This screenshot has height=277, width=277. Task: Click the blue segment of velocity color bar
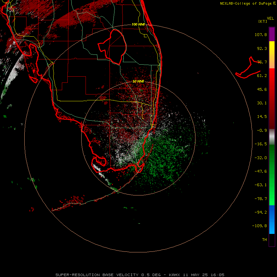point(272,219)
